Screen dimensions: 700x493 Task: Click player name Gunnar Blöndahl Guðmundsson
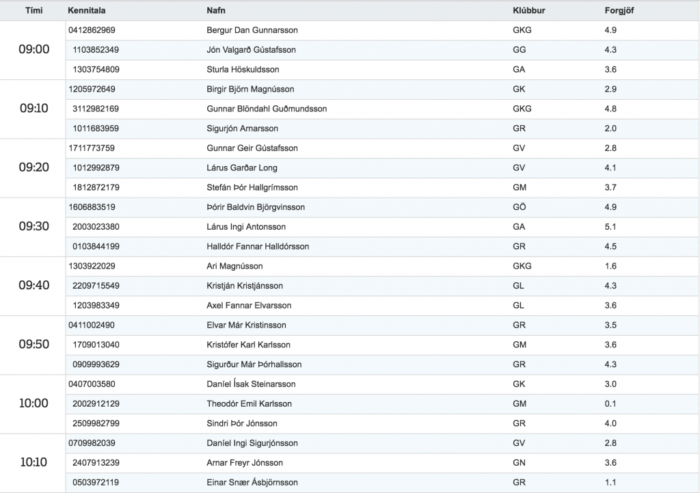tap(267, 109)
